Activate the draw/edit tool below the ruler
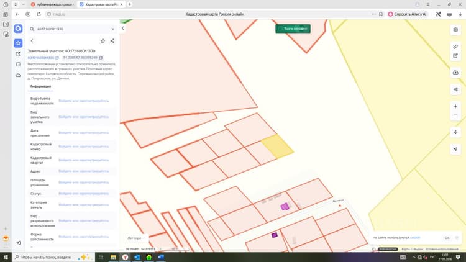The height and width of the screenshot is (262, 466). 455,55
